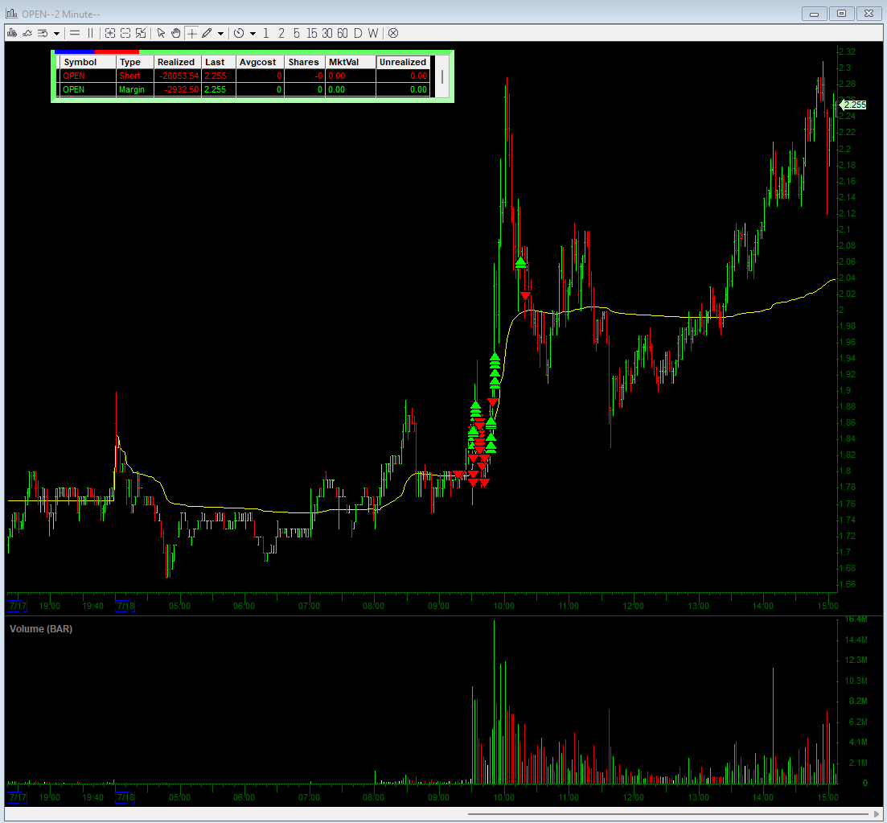
Task: Click the red segment of positions bar
Action: [117, 52]
